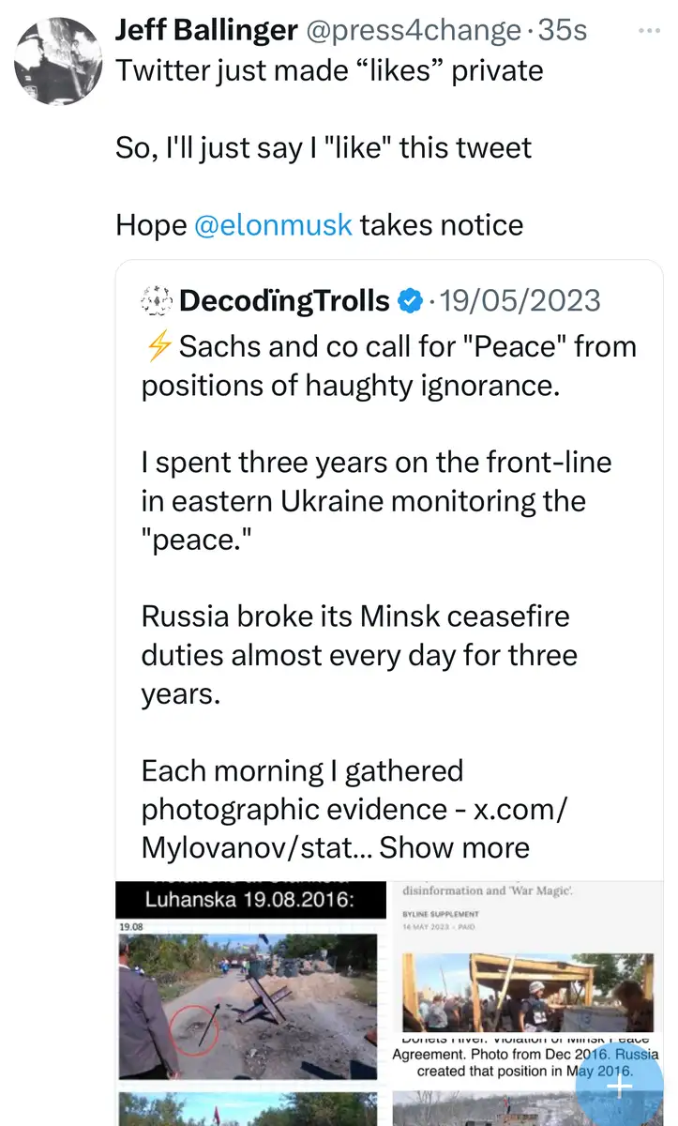Open tweet text about private likes
This screenshot has height=1126, width=678.
pos(328,71)
